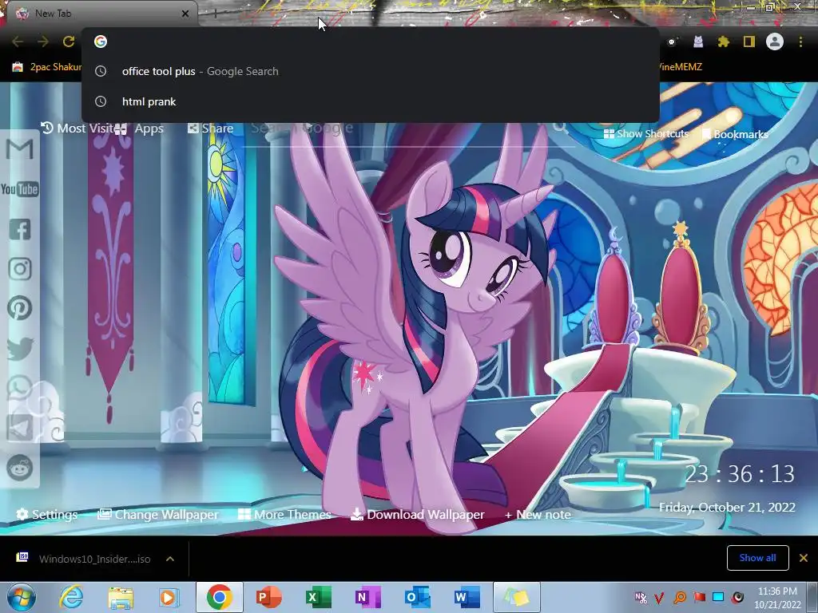Go forward using the browser forward arrow

[x=43, y=42]
